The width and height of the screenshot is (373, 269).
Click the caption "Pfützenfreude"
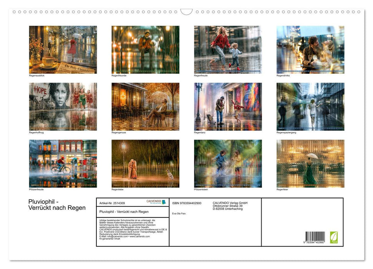click(36, 189)
